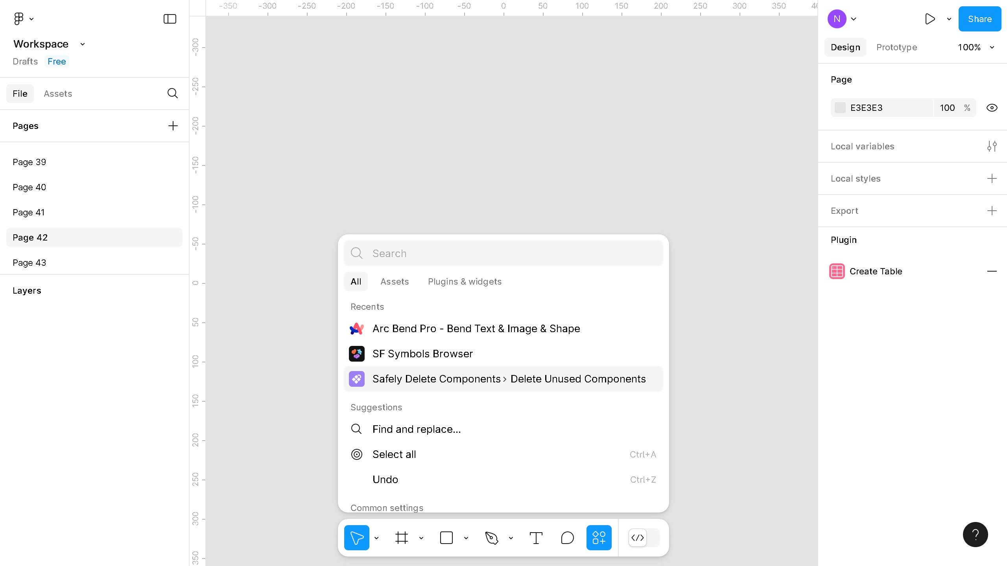The height and width of the screenshot is (566, 1007).
Task: Select the Pen tool
Action: coord(491,537)
